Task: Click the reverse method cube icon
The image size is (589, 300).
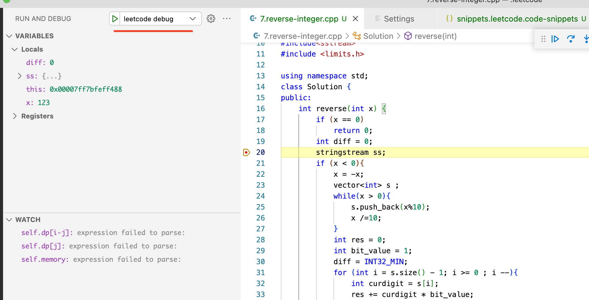Action: (408, 36)
